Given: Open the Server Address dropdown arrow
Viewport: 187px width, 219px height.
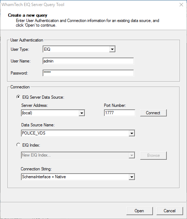Looking at the screenshot, I should point(82,113).
